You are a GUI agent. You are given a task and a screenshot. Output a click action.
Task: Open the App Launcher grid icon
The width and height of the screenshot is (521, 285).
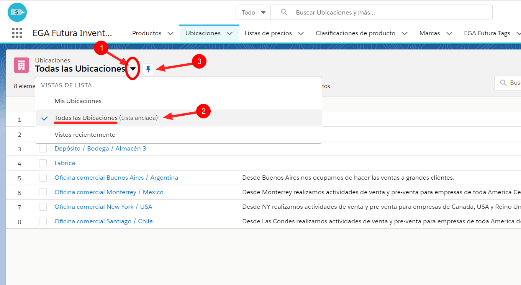click(17, 33)
